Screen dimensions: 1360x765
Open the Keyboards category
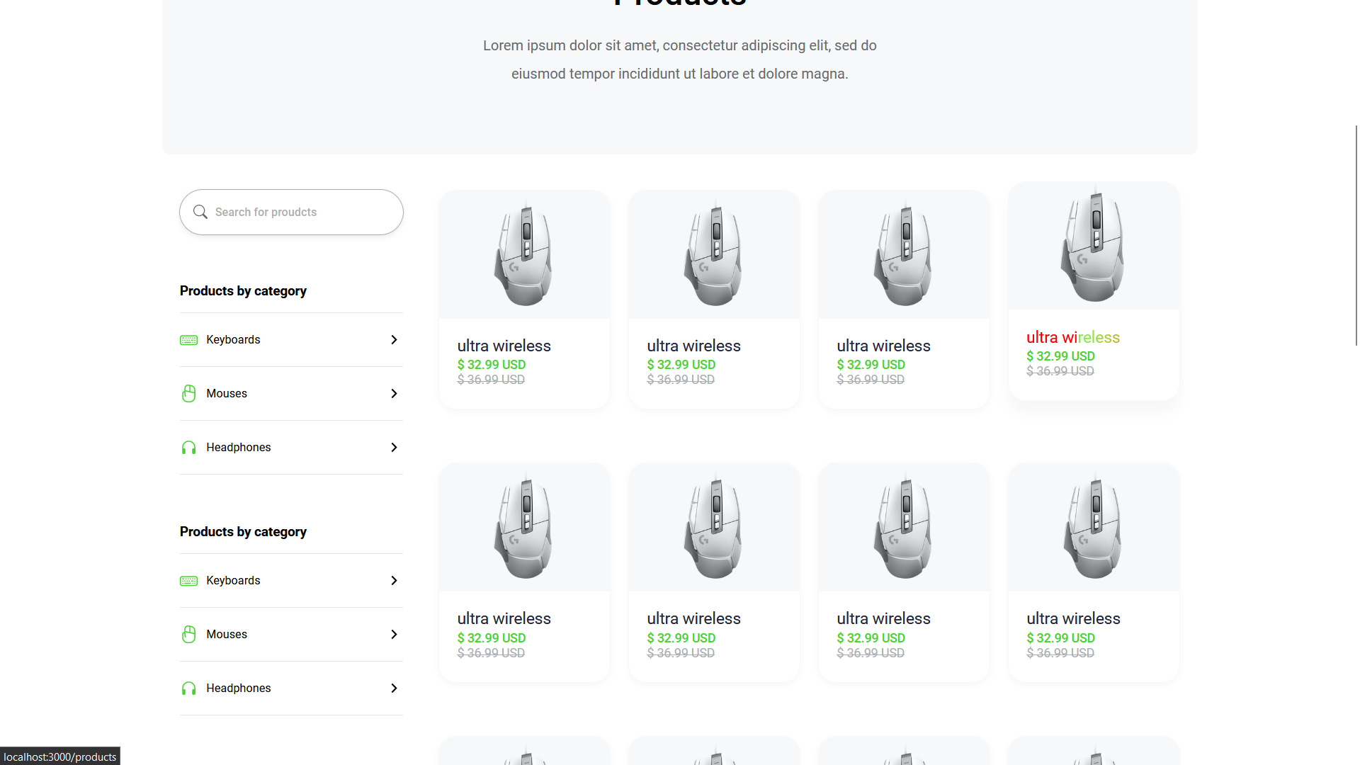pyautogui.click(x=233, y=339)
